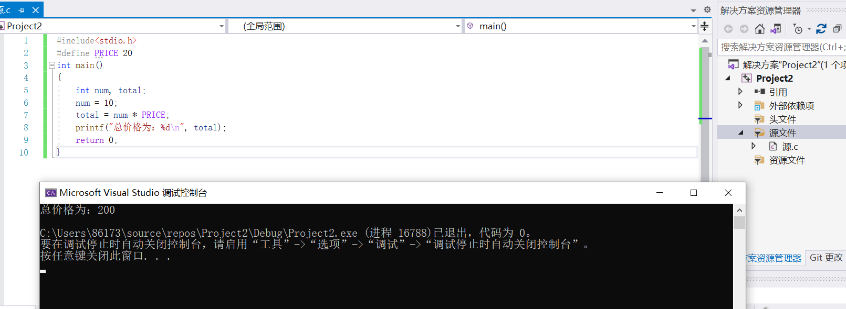Expand the 源.c file node arrow

pyautogui.click(x=754, y=146)
